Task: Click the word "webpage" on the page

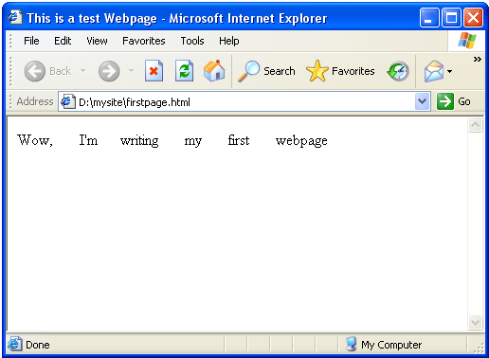Action: pos(301,141)
